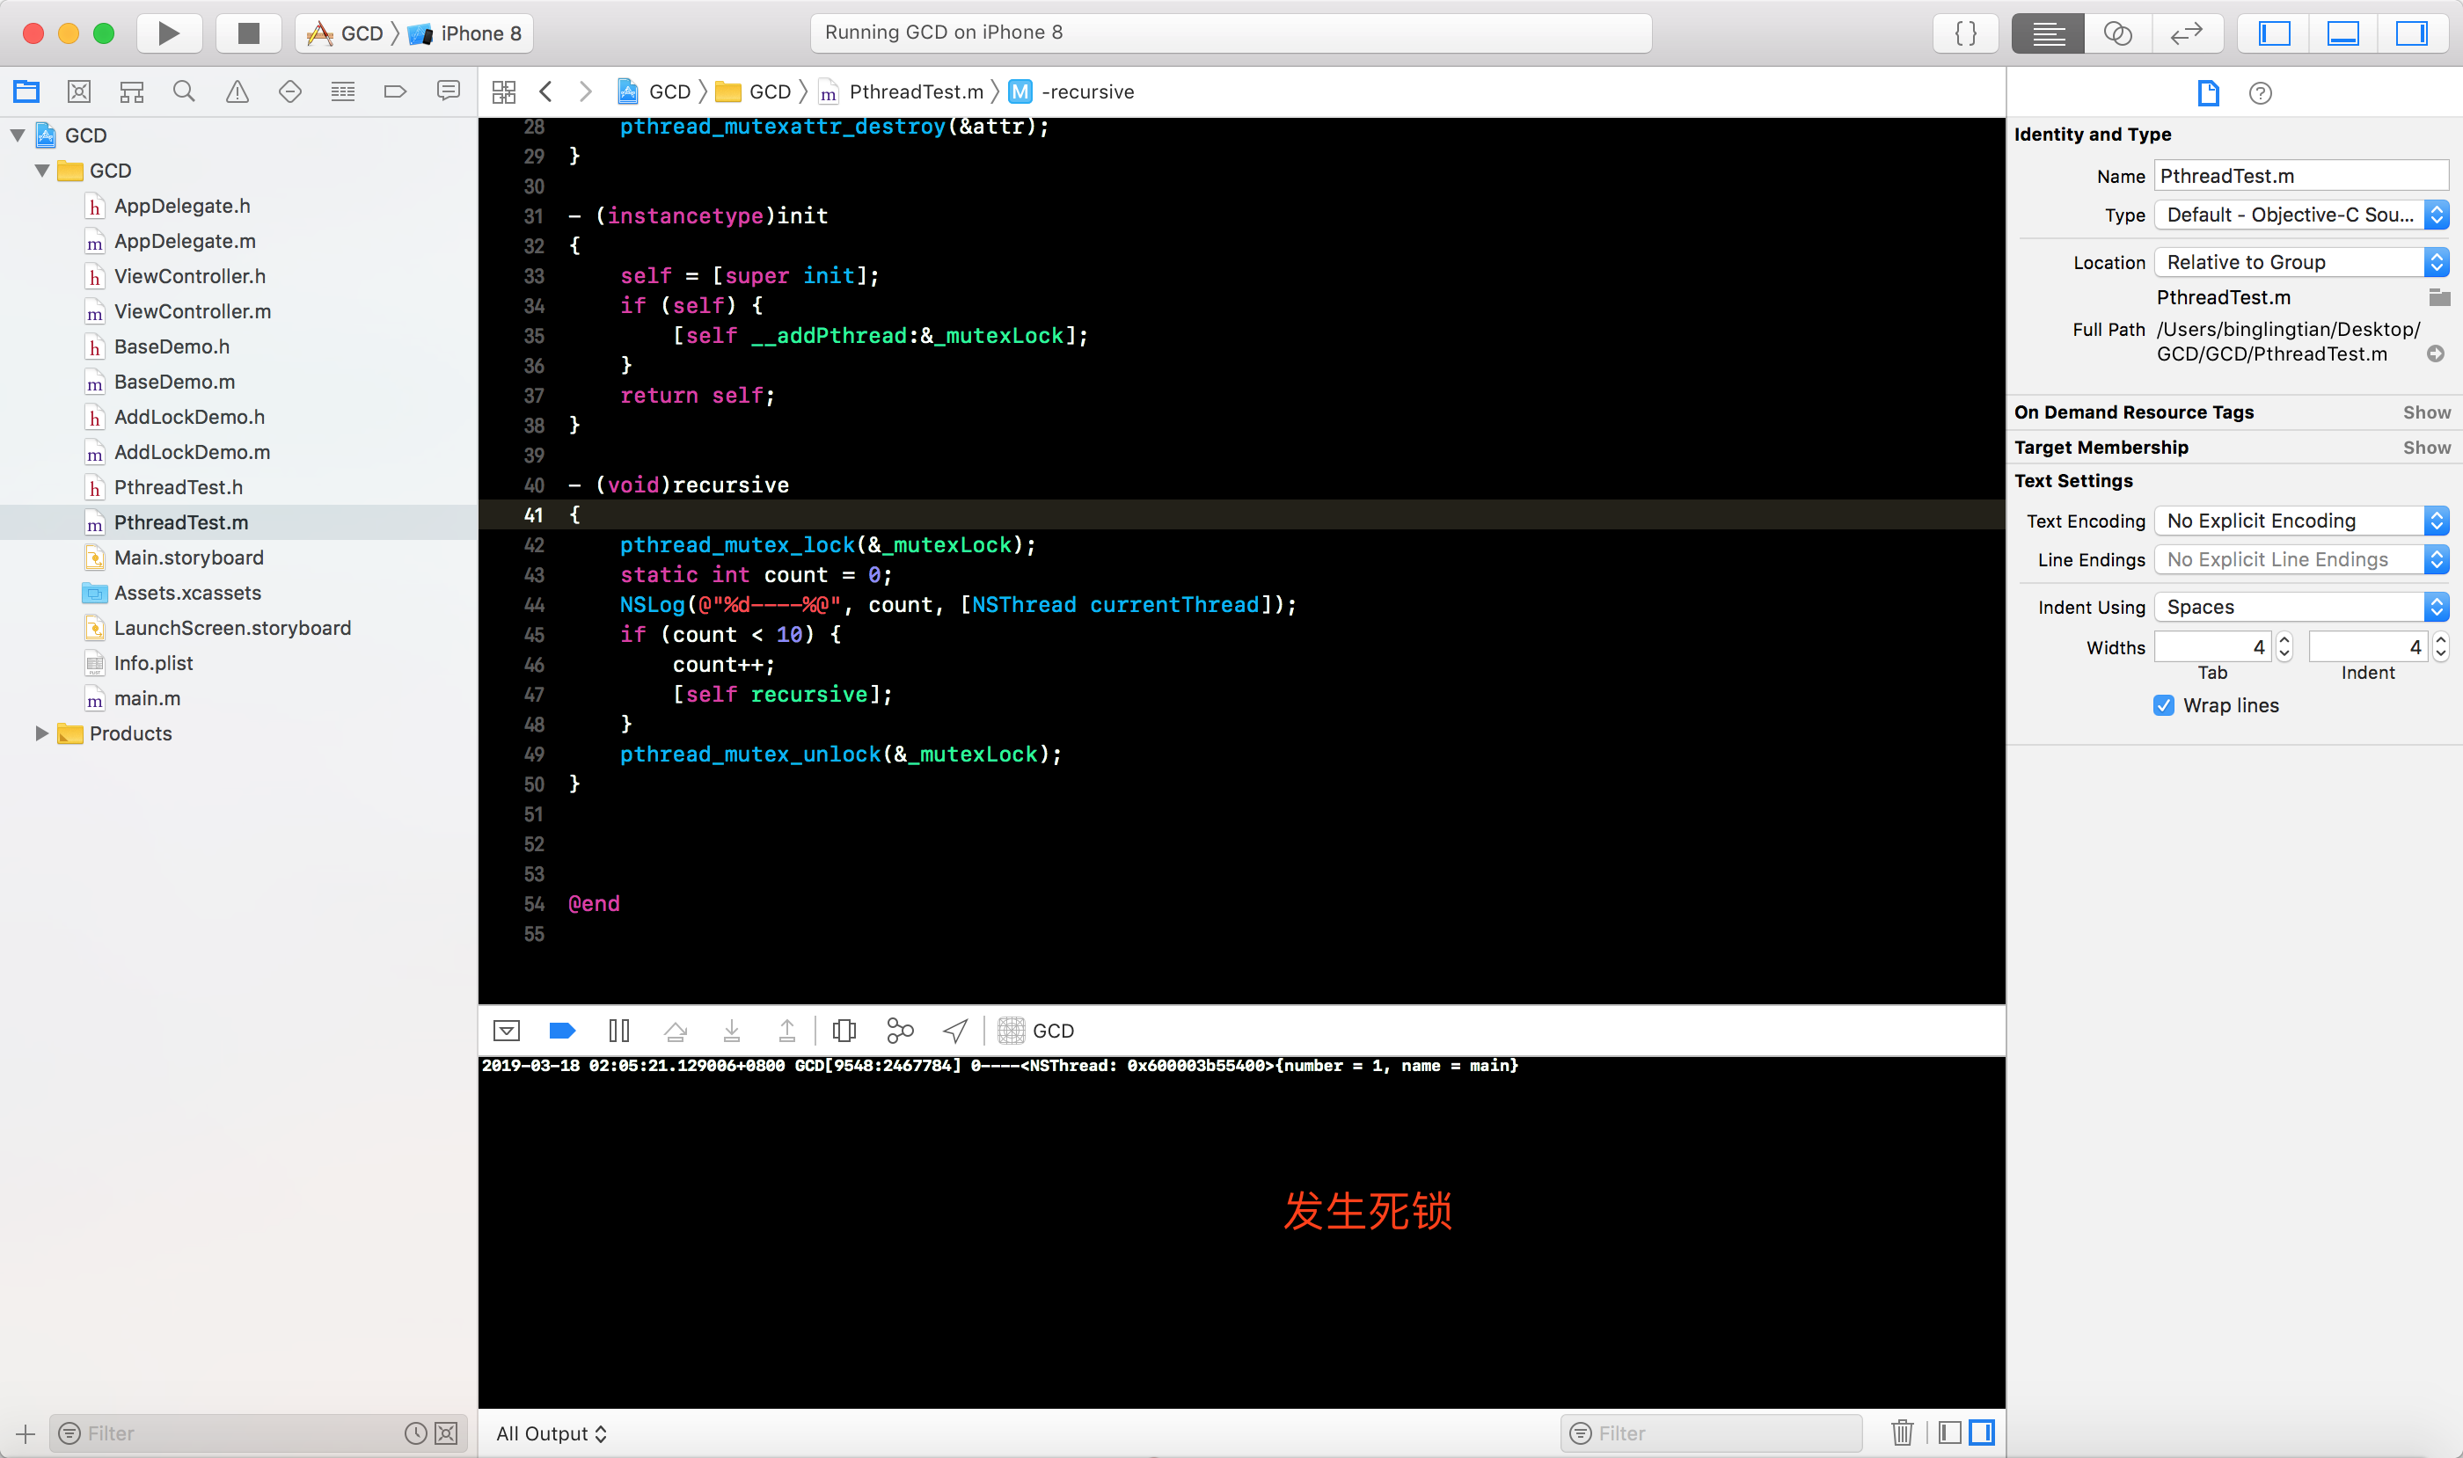The height and width of the screenshot is (1458, 2463).
Task: Pause program execution
Action: point(619,1031)
